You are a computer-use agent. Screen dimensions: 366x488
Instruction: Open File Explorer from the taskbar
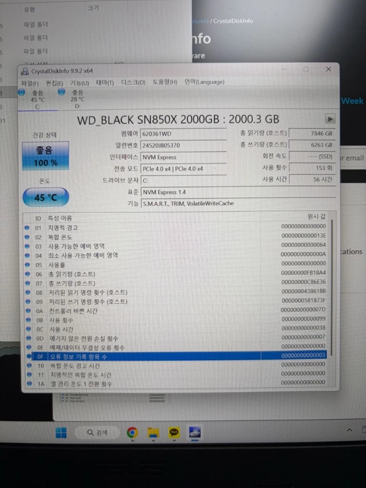[x=153, y=432]
